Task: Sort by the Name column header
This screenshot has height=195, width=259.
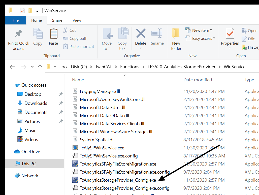Action: (x=78, y=80)
